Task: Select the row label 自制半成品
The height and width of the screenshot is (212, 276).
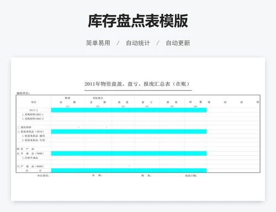Action: pos(30,158)
